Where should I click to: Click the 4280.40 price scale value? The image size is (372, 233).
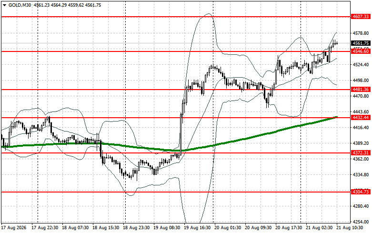click(x=361, y=206)
